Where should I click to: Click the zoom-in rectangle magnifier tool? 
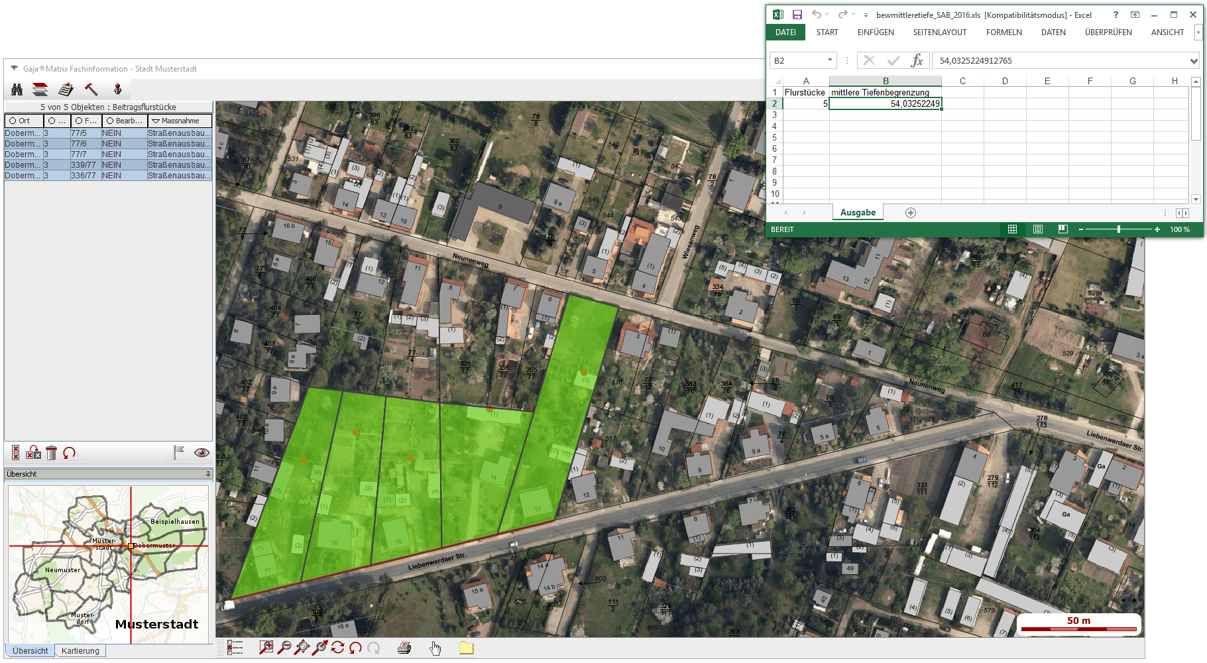coord(266,648)
